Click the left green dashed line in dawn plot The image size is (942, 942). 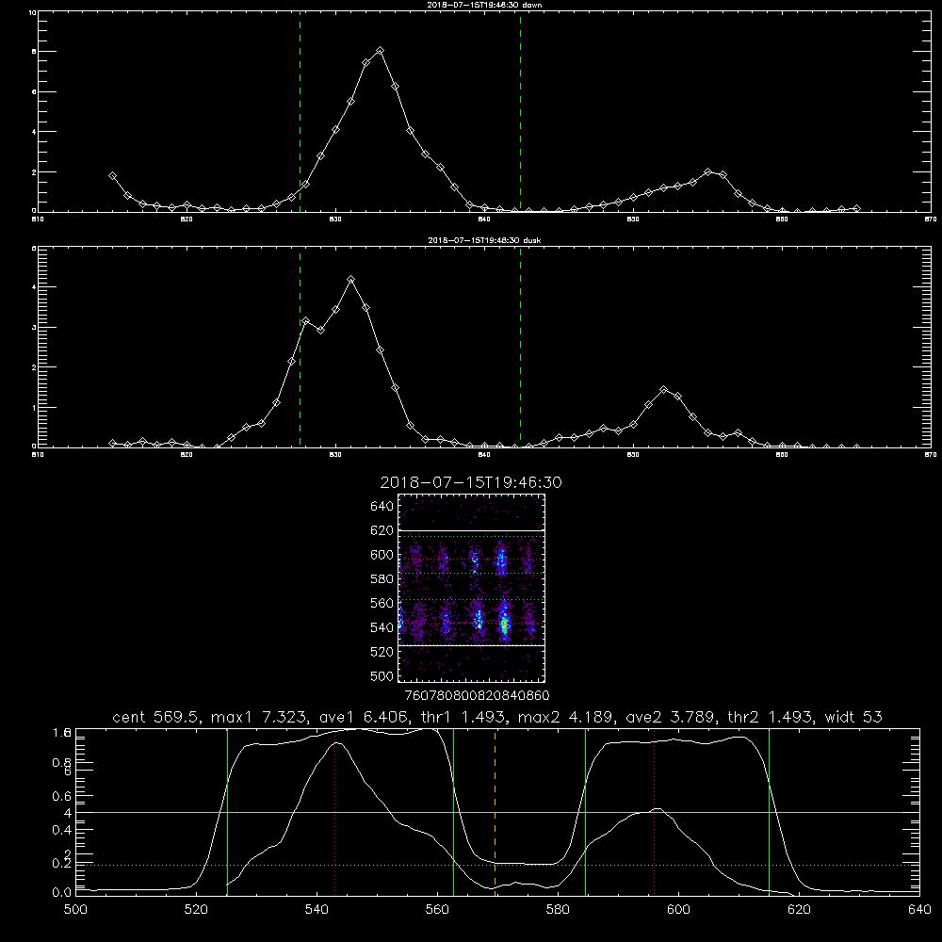click(x=300, y=114)
